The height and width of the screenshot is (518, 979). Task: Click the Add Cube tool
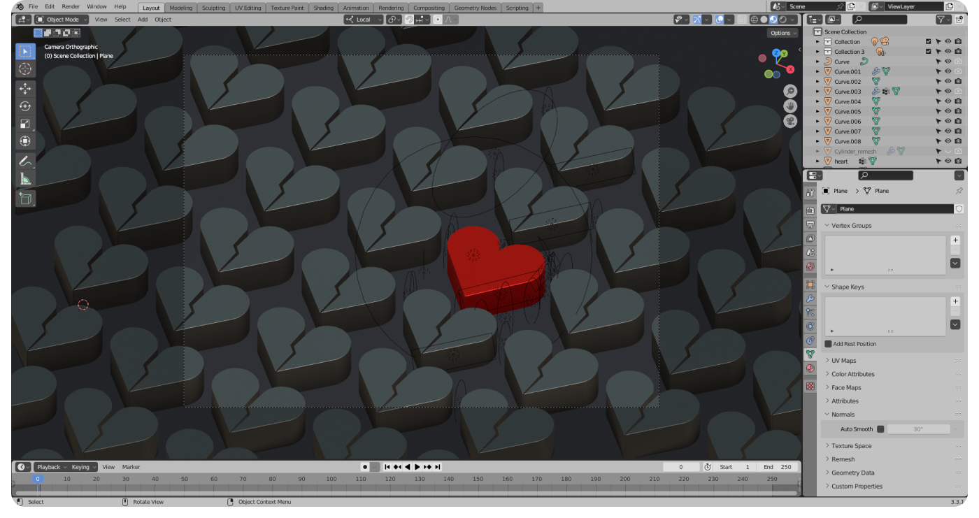coord(25,199)
